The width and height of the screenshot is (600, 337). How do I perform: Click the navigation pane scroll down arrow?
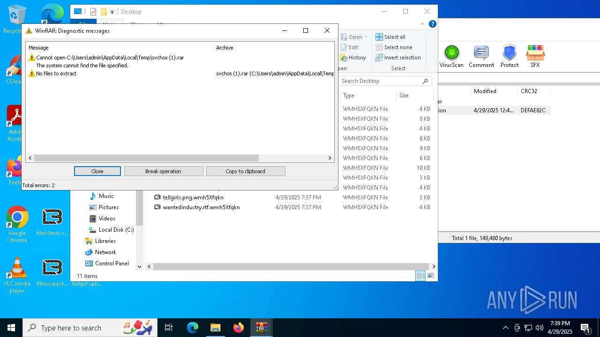point(139,266)
